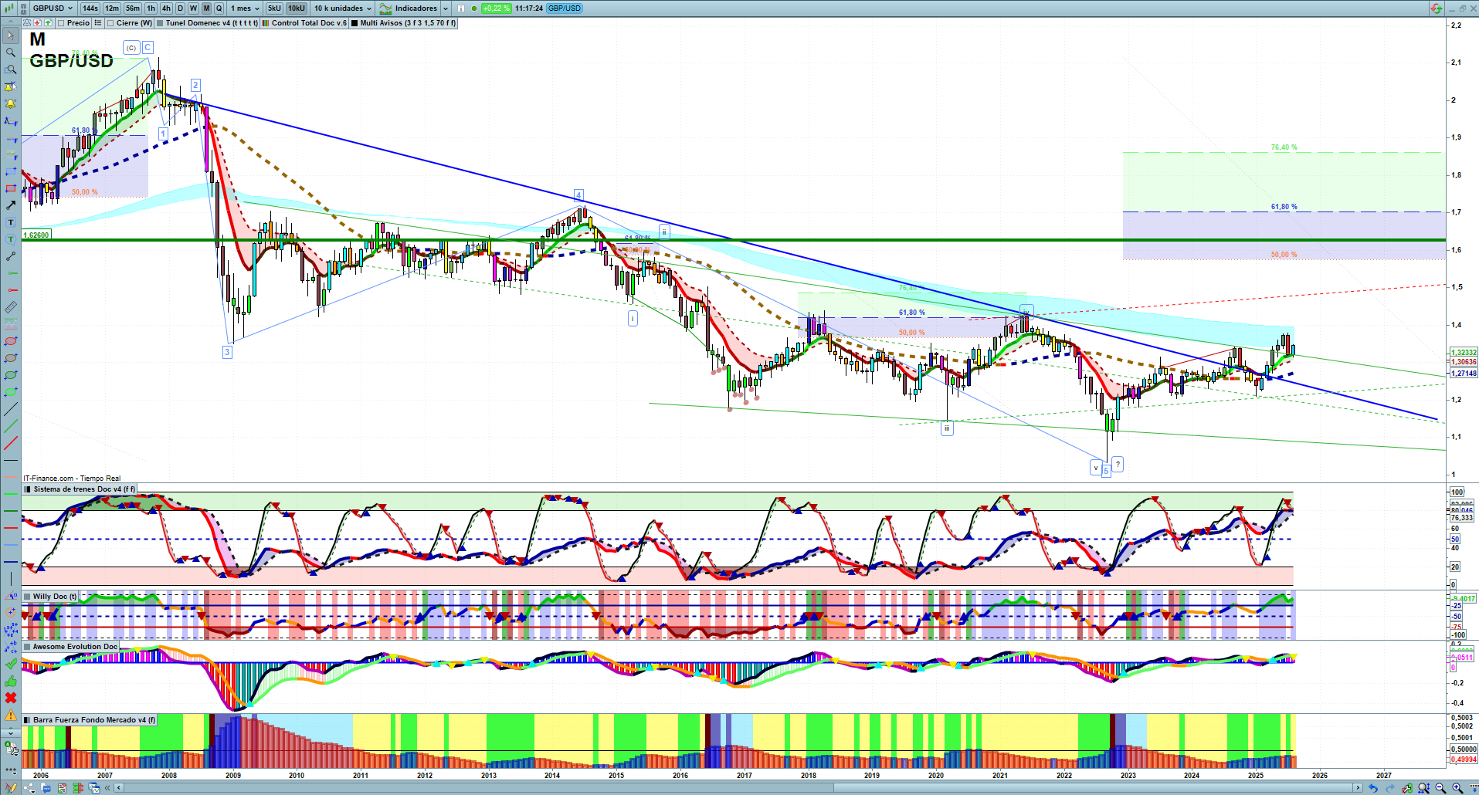Open the 10 k unidades dropdown

[x=342, y=8]
